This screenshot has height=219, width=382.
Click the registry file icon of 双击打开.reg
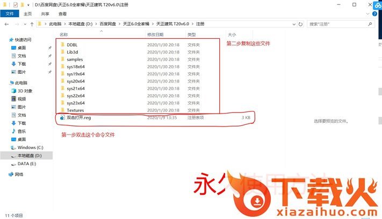pos(62,117)
